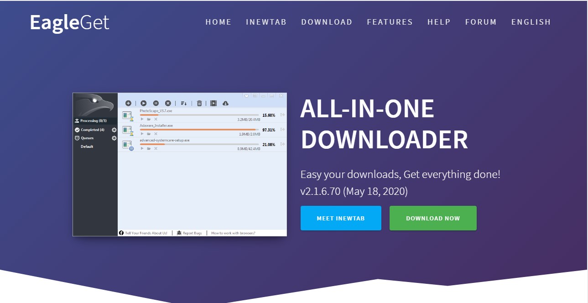Click advanced-systemcare-setup.exe progress bar
The height and width of the screenshot is (303, 588).
coord(199,144)
